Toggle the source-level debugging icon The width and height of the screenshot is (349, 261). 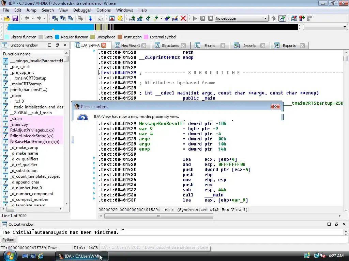[282, 18]
